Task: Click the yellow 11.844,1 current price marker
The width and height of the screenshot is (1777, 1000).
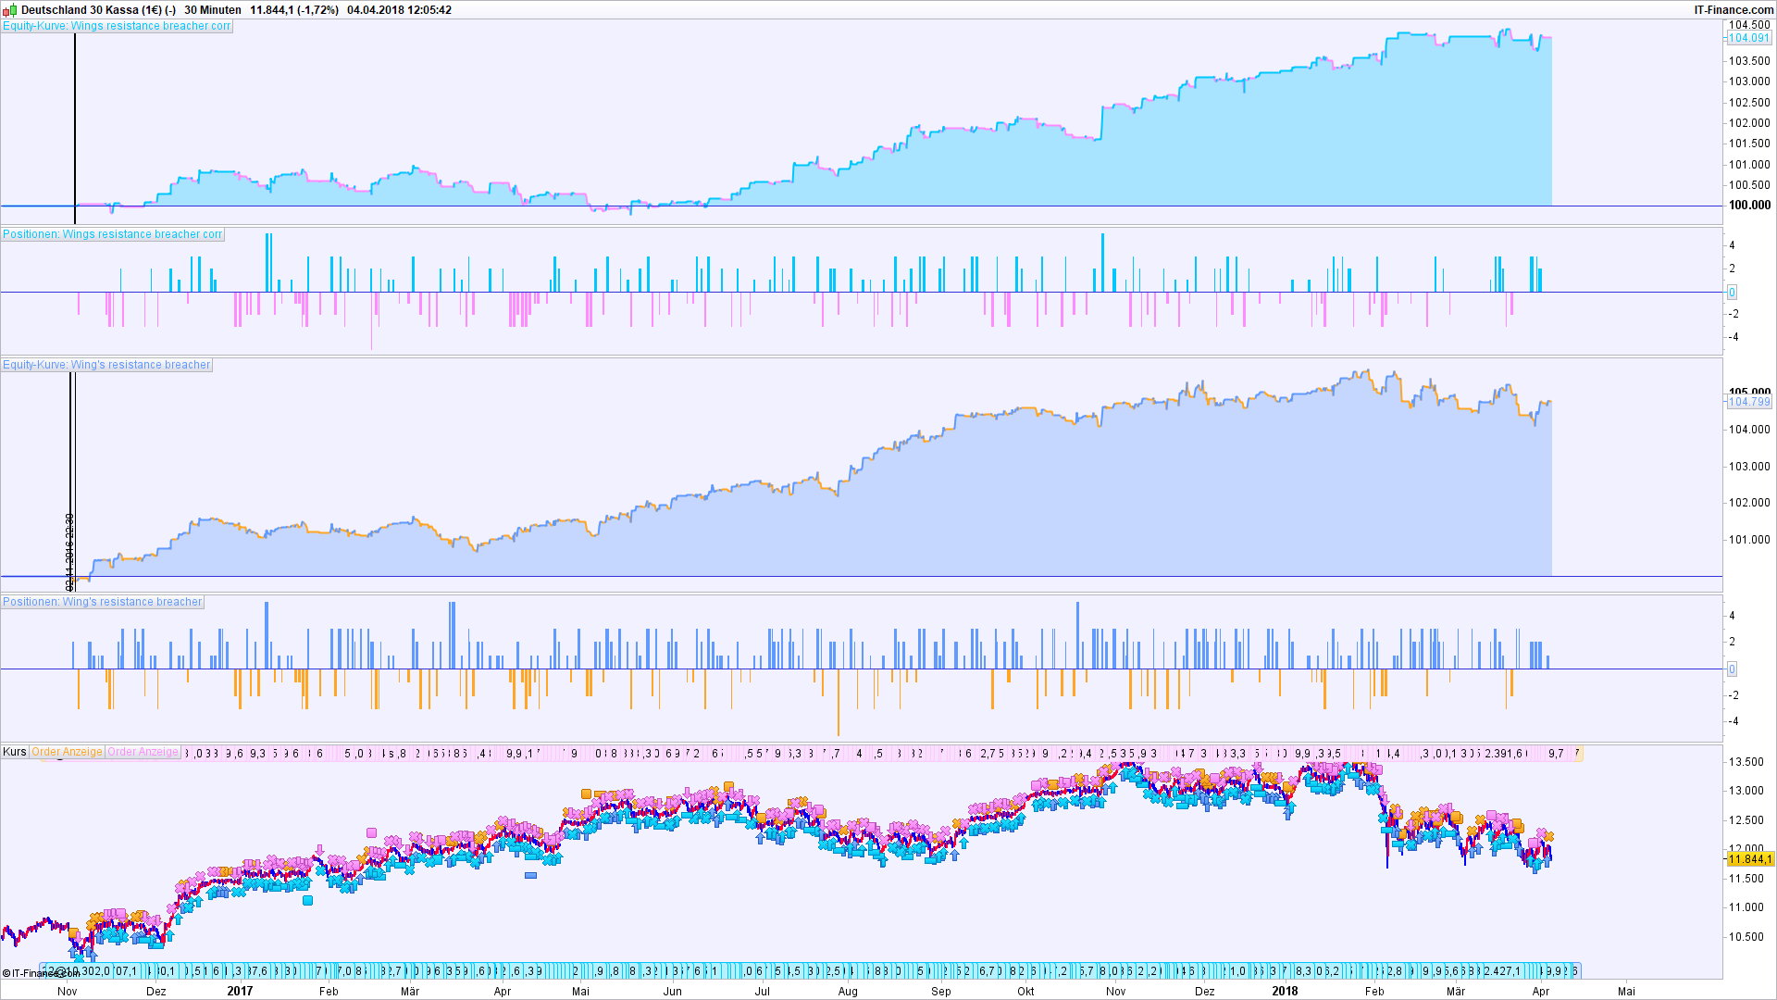Action: (x=1751, y=859)
